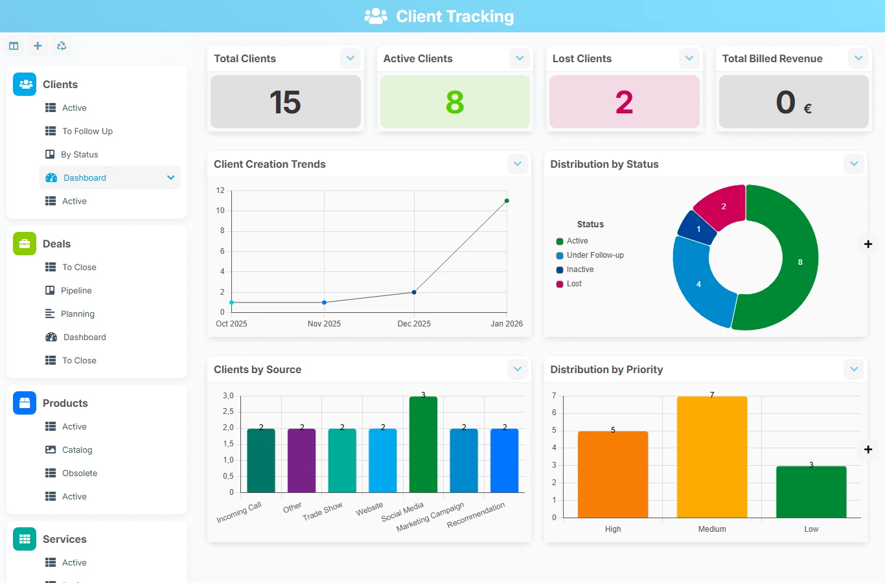Click the Jan 2026 data point on trend line
Image resolution: width=885 pixels, height=583 pixels.
507,201
